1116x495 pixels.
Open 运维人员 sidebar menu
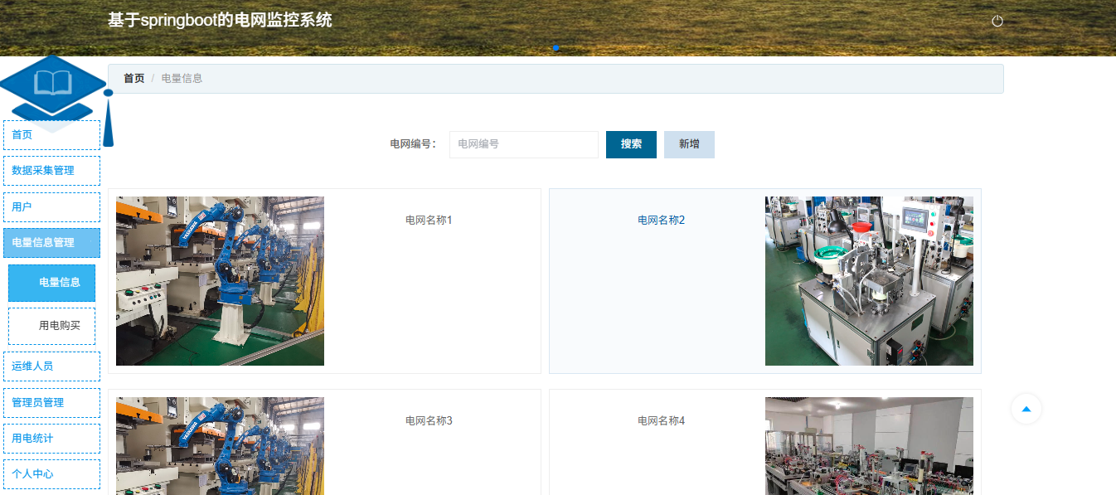click(51, 366)
